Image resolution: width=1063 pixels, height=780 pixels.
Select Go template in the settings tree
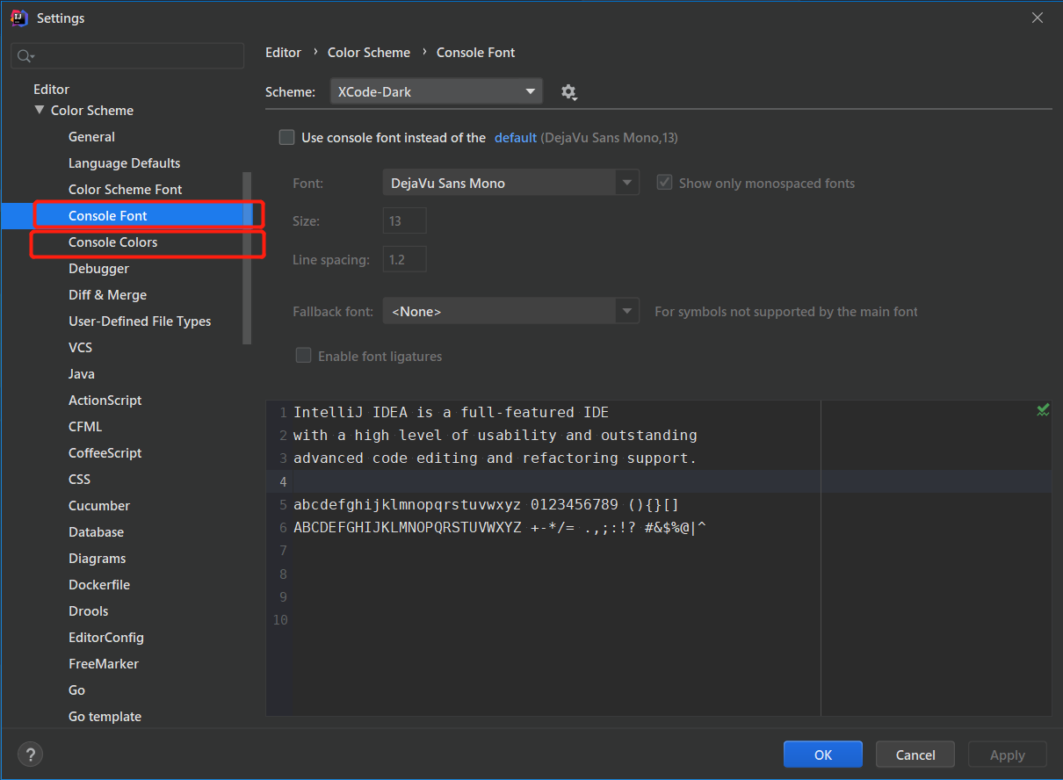(105, 717)
